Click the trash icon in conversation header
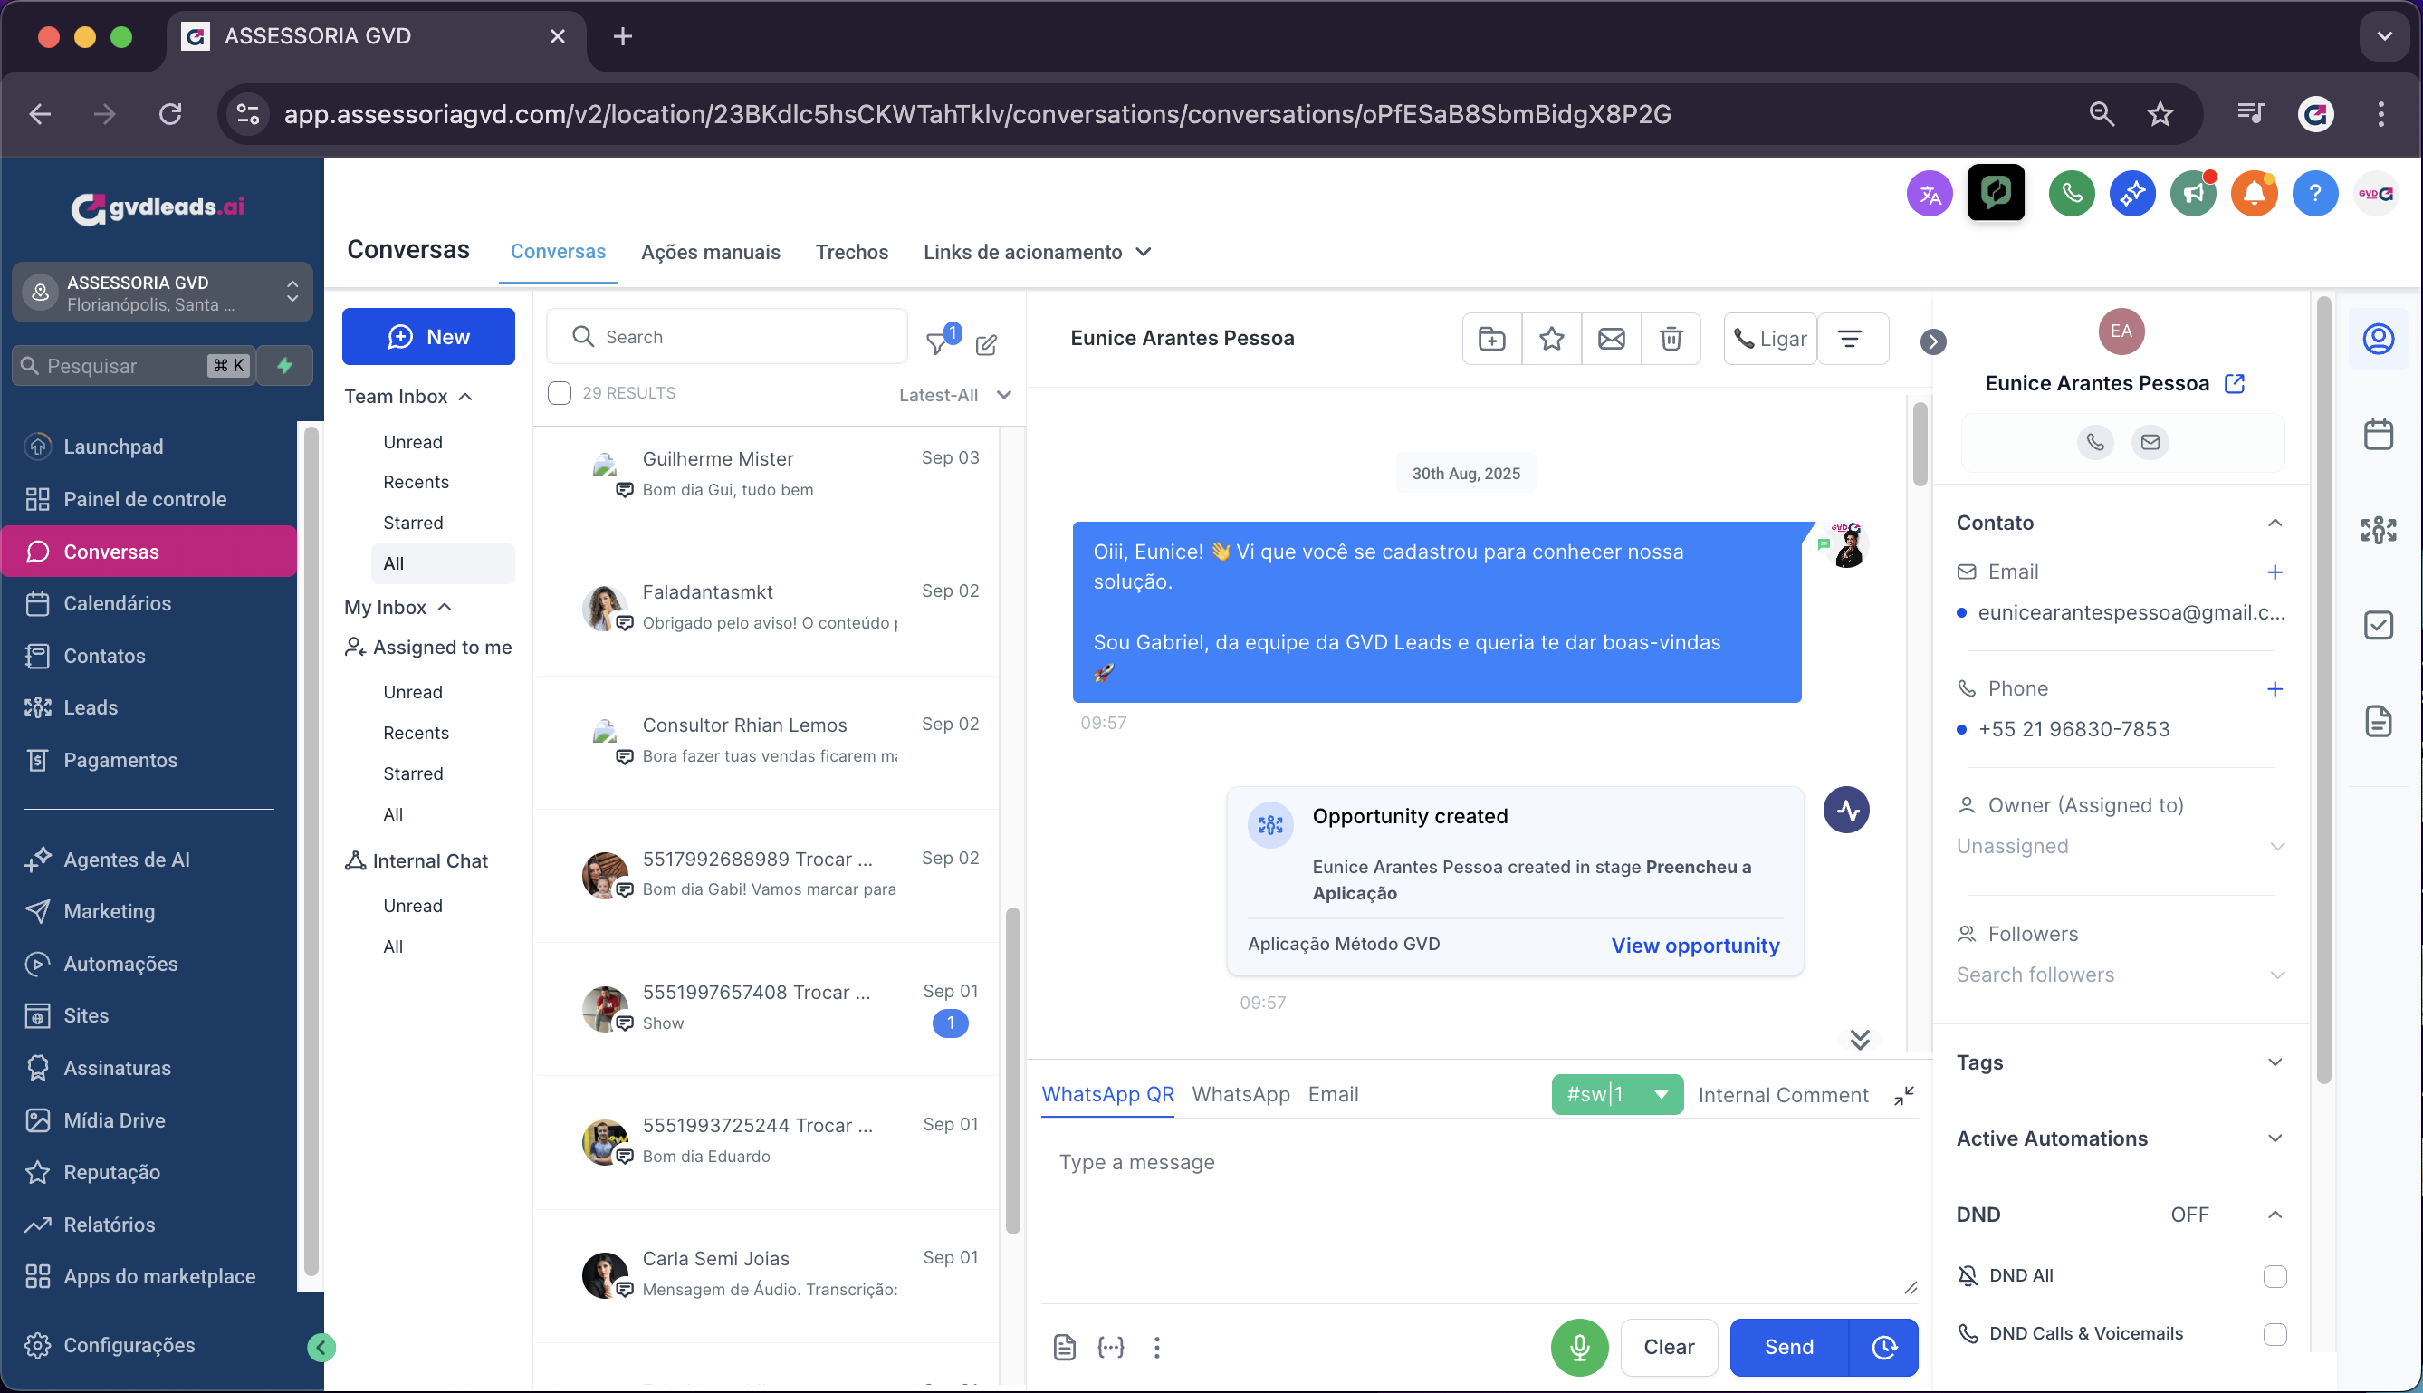This screenshot has height=1393, width=2423. (x=1671, y=339)
